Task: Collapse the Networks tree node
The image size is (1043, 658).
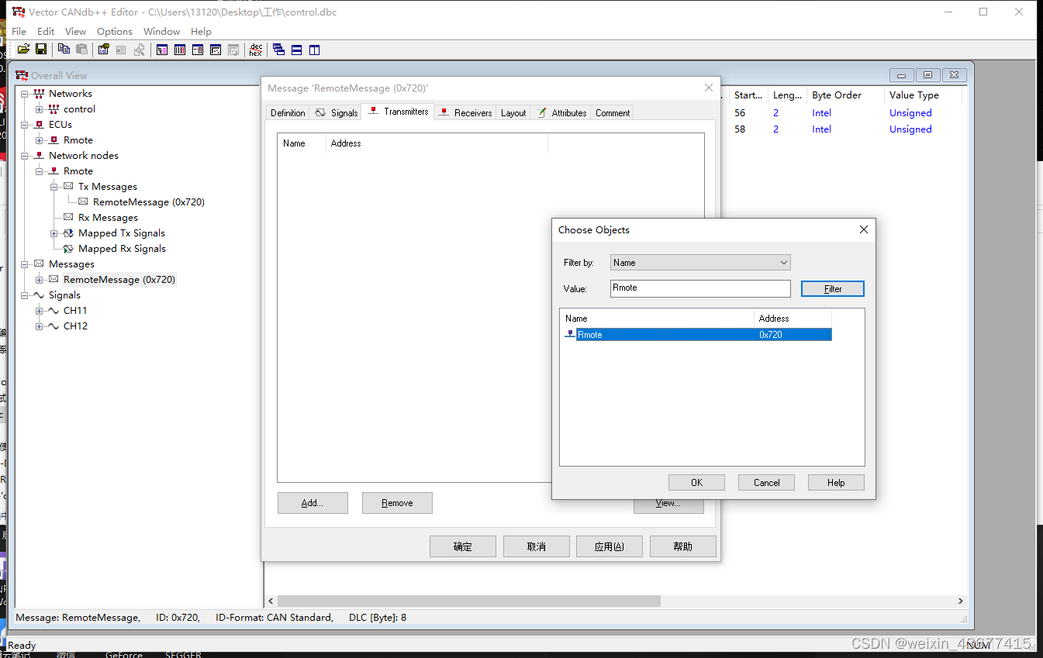Action: pos(24,94)
